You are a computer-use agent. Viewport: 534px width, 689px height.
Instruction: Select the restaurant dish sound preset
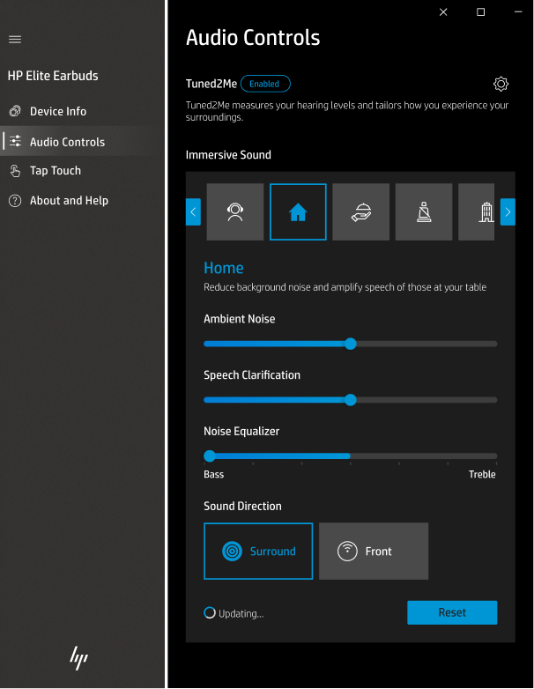[360, 211]
